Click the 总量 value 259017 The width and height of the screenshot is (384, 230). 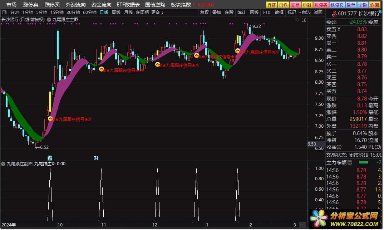358,119
